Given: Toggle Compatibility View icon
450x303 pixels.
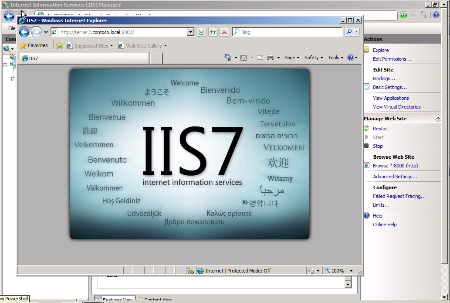Looking at the screenshot, I should coord(202,32).
